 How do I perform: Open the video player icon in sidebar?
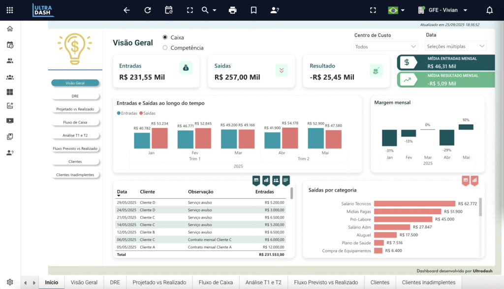tap(10, 121)
